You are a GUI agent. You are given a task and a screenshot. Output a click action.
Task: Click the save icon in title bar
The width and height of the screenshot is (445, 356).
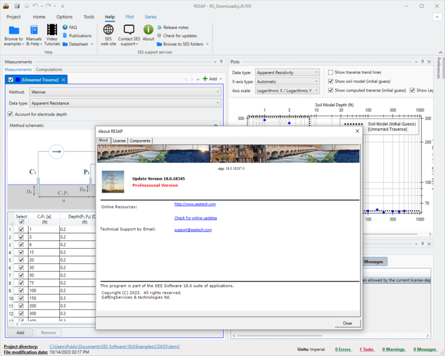coord(17,6)
